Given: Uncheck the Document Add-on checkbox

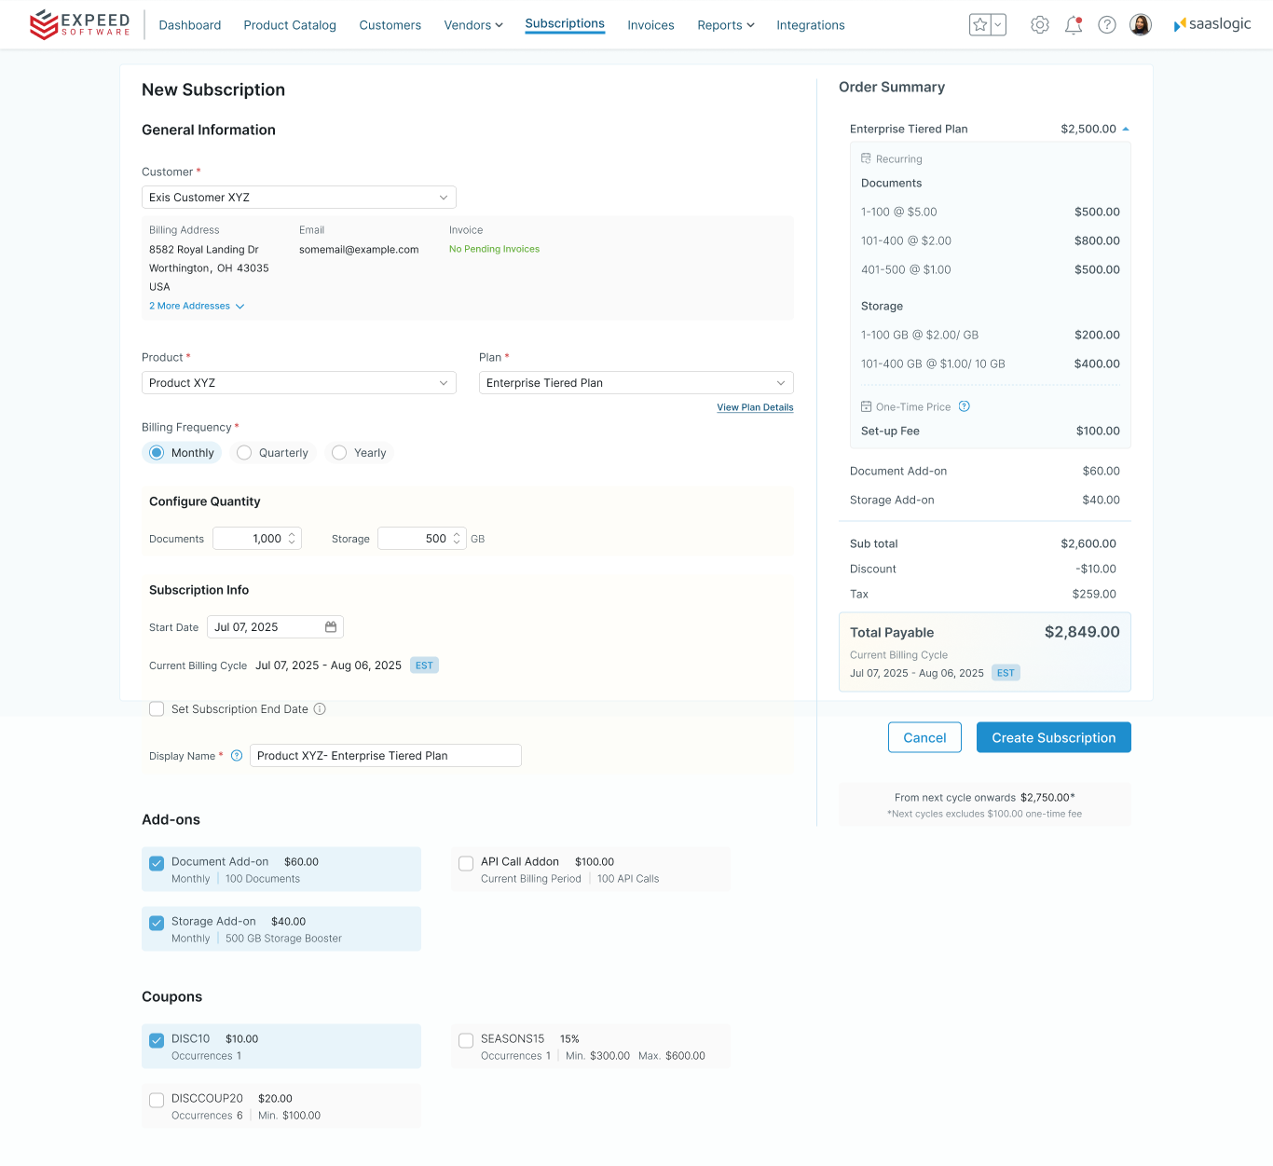Looking at the screenshot, I should [157, 864].
